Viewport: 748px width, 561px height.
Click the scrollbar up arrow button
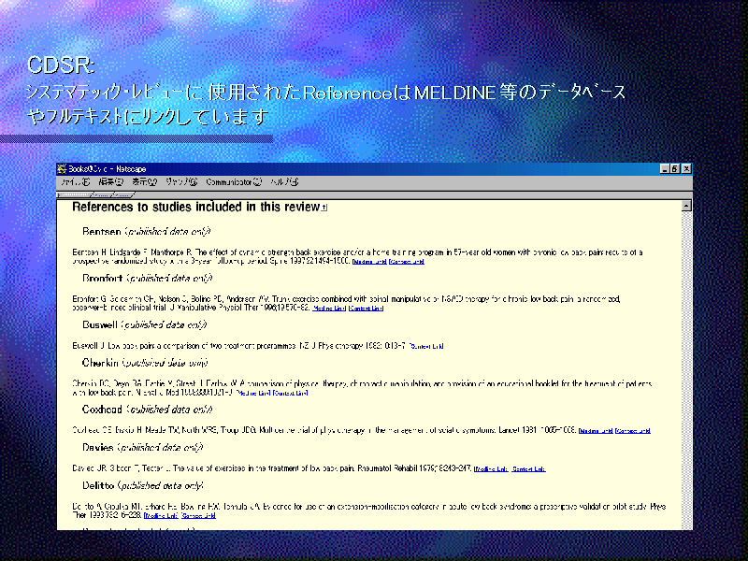(x=687, y=205)
